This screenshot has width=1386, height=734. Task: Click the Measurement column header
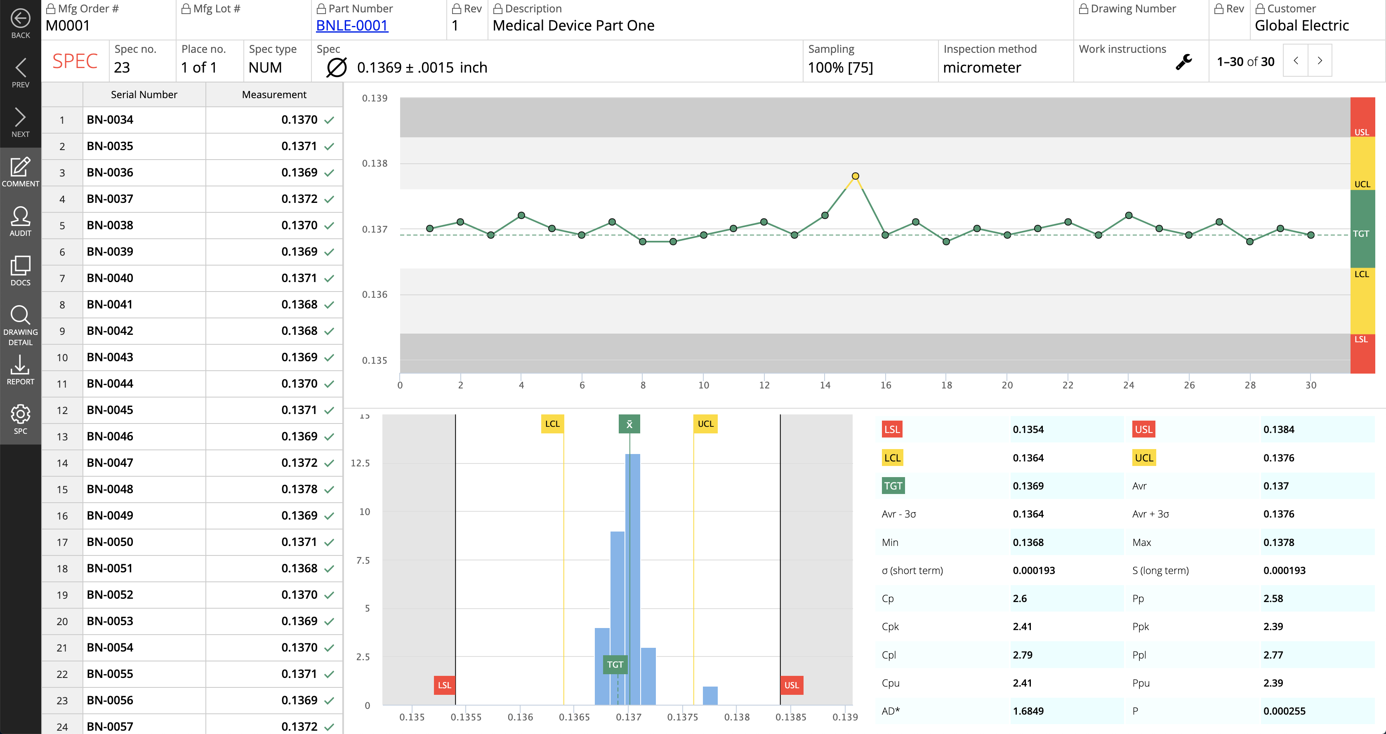point(274,95)
